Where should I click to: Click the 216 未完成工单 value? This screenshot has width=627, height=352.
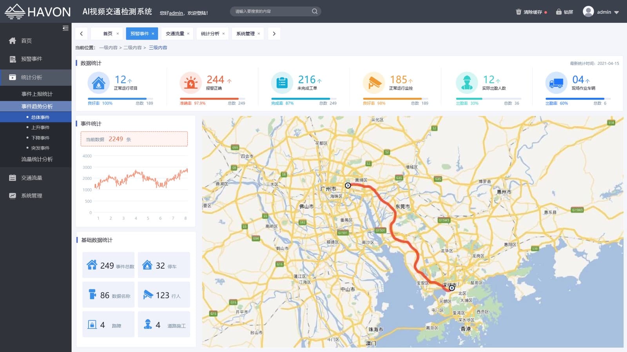coord(307,80)
